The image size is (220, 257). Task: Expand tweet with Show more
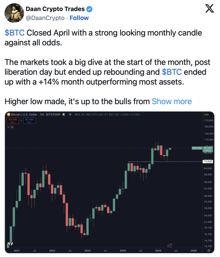tap(172, 101)
